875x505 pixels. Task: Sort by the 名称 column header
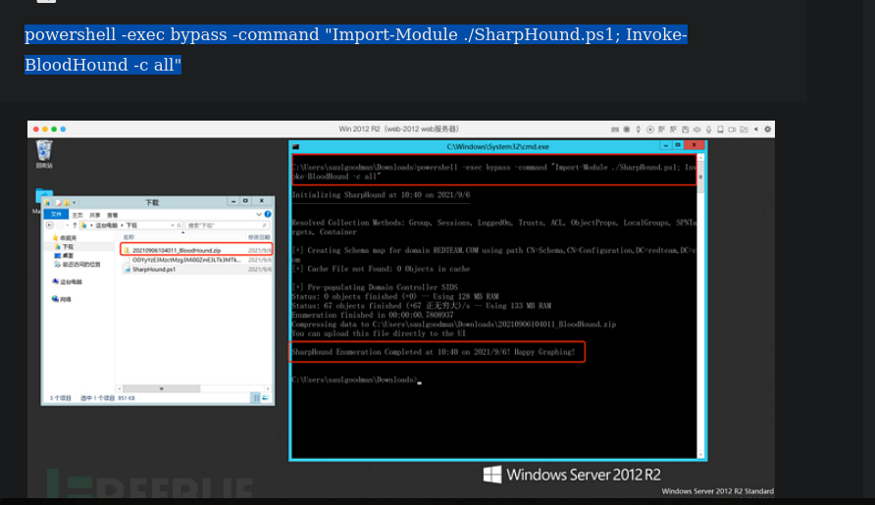(129, 237)
